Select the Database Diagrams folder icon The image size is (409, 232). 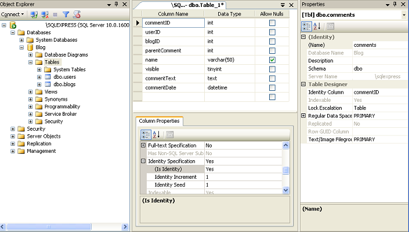(x=39, y=54)
